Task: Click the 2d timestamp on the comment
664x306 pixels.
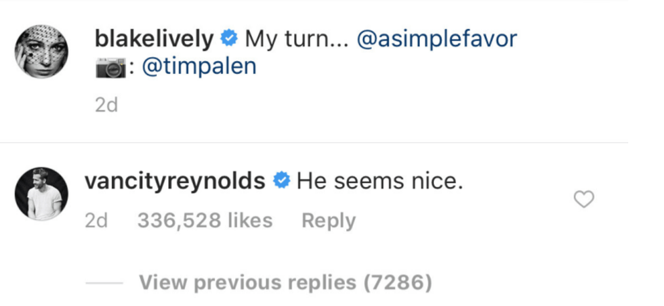Action: point(97,220)
